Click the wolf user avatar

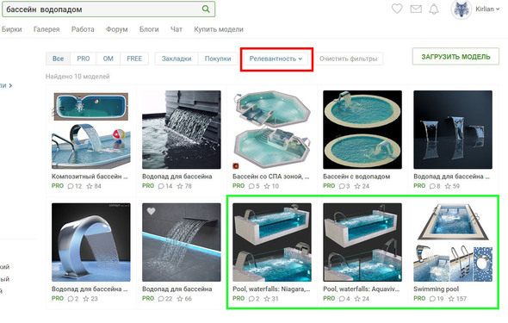coord(461,9)
